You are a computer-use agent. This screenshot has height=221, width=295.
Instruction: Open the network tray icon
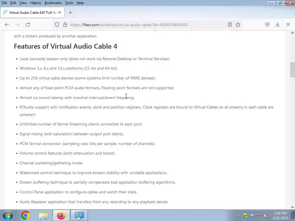259,216
